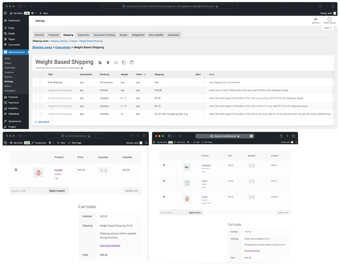
Task: Open user avatar in the top admin bar
Action: click(x=335, y=13)
